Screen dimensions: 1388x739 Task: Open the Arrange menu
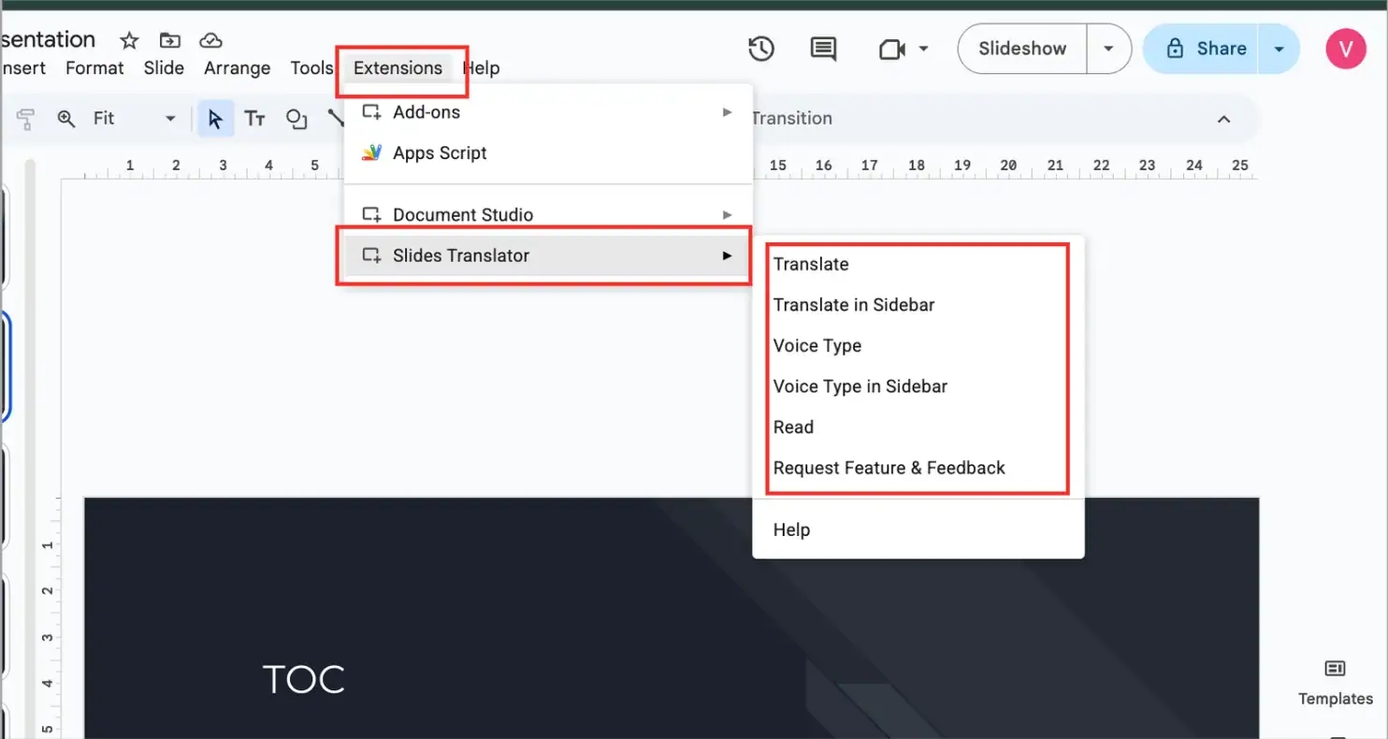coord(237,67)
